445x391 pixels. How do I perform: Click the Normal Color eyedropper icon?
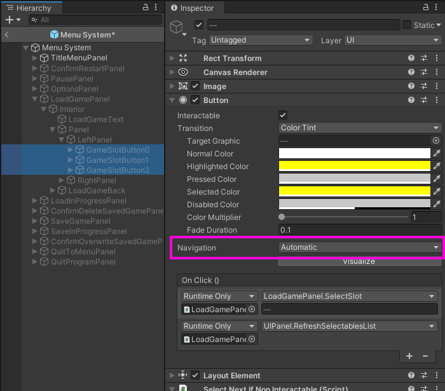[437, 153]
